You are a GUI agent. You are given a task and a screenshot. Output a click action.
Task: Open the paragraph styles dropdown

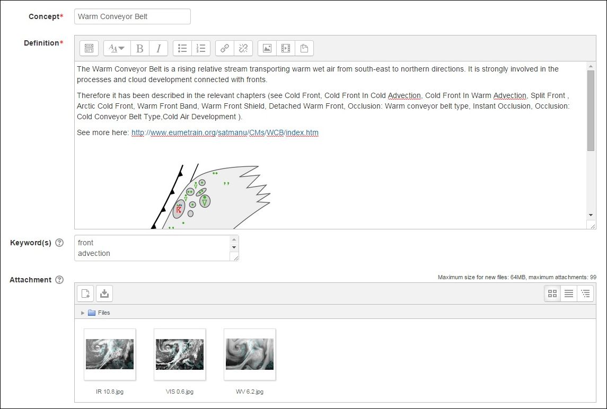point(117,48)
